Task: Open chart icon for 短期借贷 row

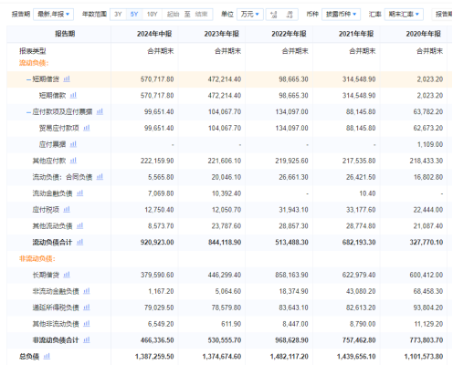Action: 67,79
